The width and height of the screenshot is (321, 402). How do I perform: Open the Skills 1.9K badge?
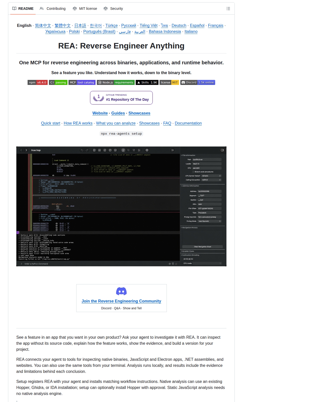(147, 82)
